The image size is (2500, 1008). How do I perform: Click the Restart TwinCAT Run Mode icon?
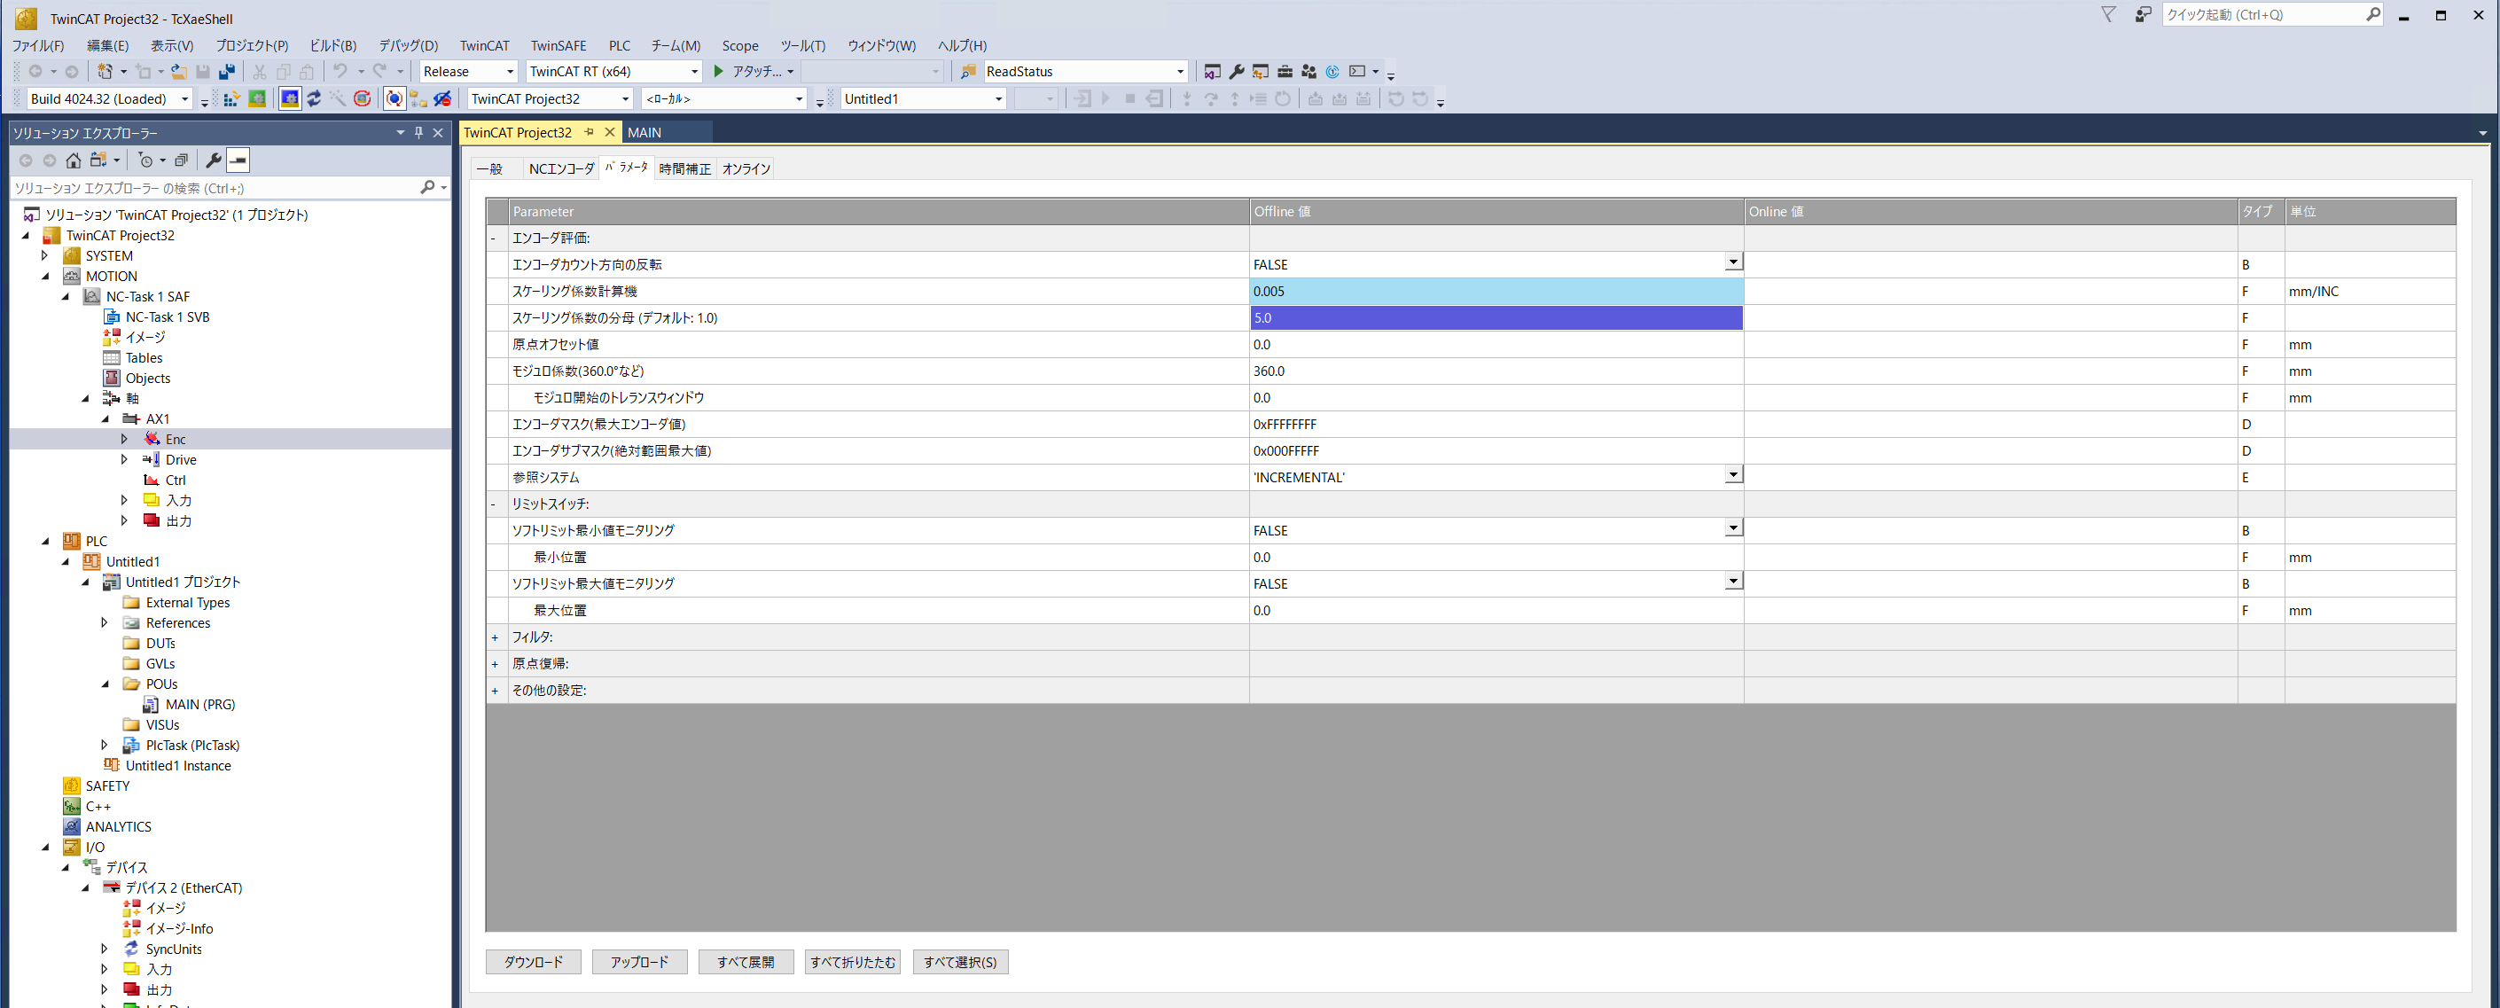(257, 99)
